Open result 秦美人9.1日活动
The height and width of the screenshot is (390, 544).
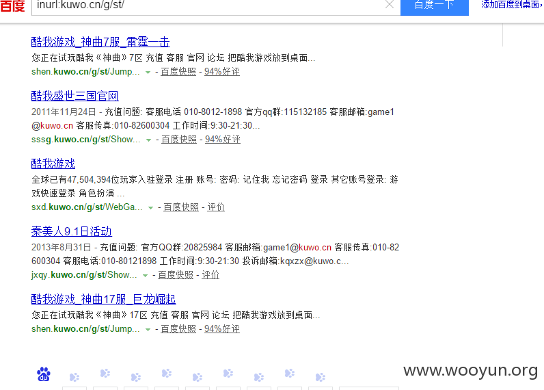[x=72, y=231]
